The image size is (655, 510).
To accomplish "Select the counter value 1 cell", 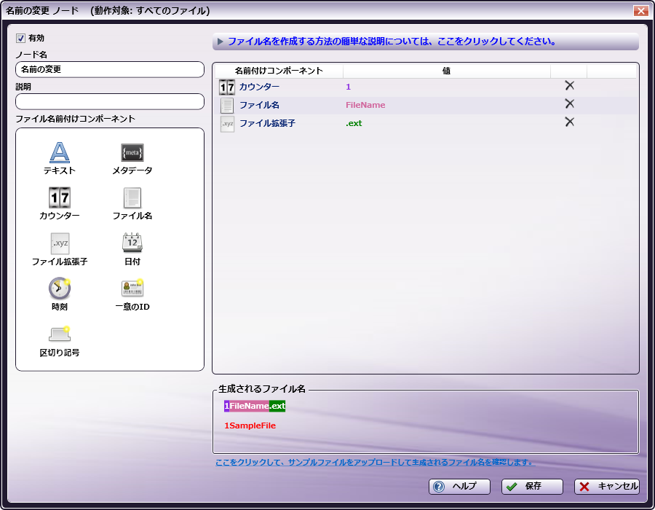I will click(348, 87).
